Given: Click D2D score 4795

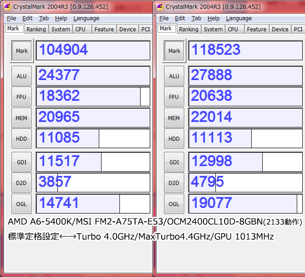Looking at the screenshot, I should [246, 183].
